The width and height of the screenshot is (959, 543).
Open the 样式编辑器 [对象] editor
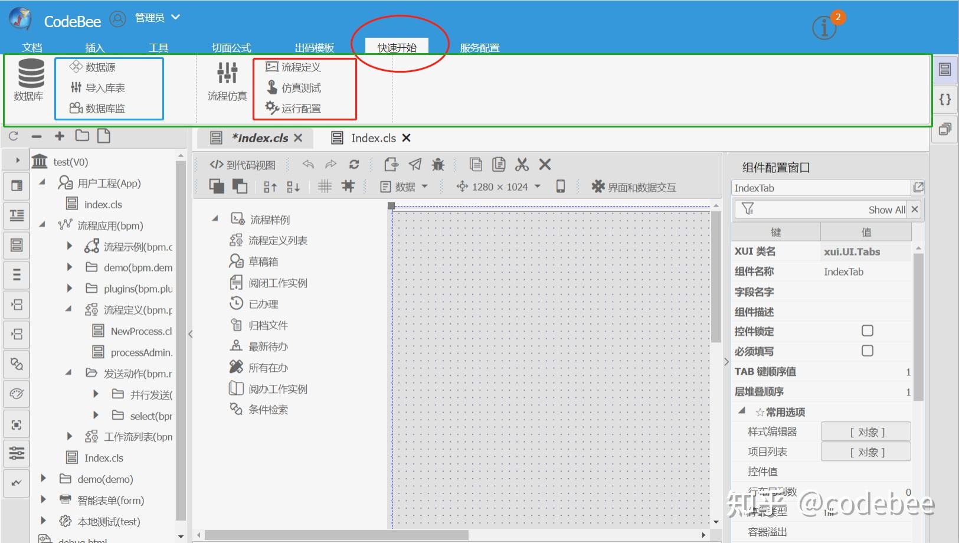pyautogui.click(x=865, y=431)
